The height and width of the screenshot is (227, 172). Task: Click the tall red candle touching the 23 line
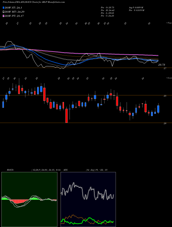pos(66,116)
